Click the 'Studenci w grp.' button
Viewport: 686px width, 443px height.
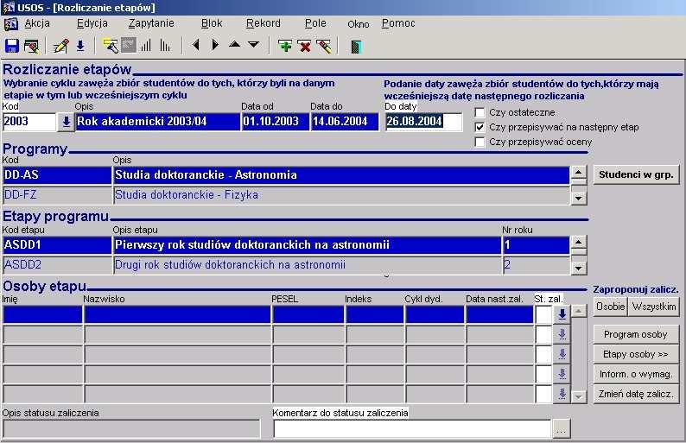tap(636, 174)
